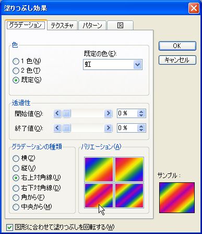Click the 開始値 percent spinner arrows
The height and width of the screenshot is (234, 202).
141,113
